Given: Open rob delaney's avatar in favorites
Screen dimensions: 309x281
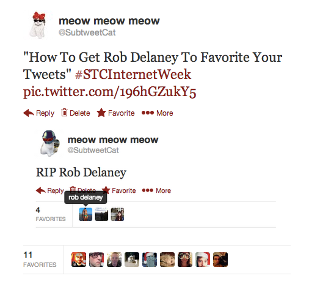Looking at the screenshot, I should coord(85,214).
